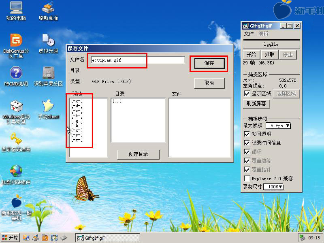Click the fifth quick launch drive icon
Image resolution: width=324 pixels, height=243 pixels.
coord(64,238)
